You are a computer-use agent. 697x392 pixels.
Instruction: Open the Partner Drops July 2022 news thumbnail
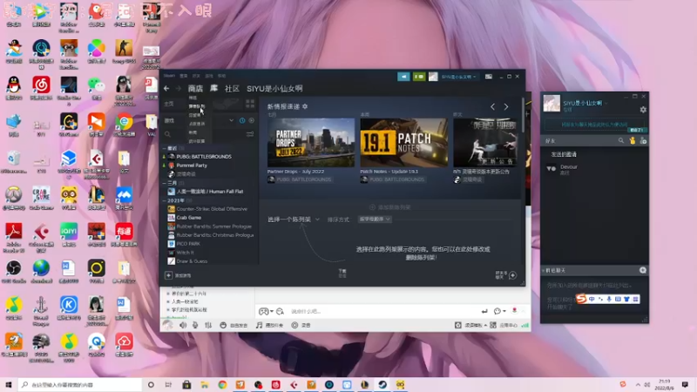pos(311,143)
